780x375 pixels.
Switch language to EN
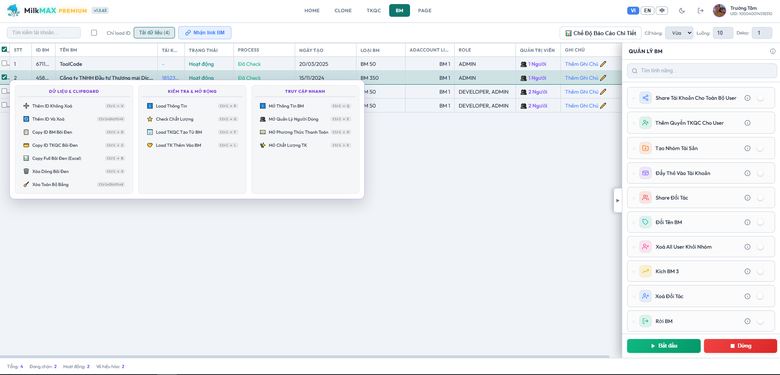click(x=648, y=11)
